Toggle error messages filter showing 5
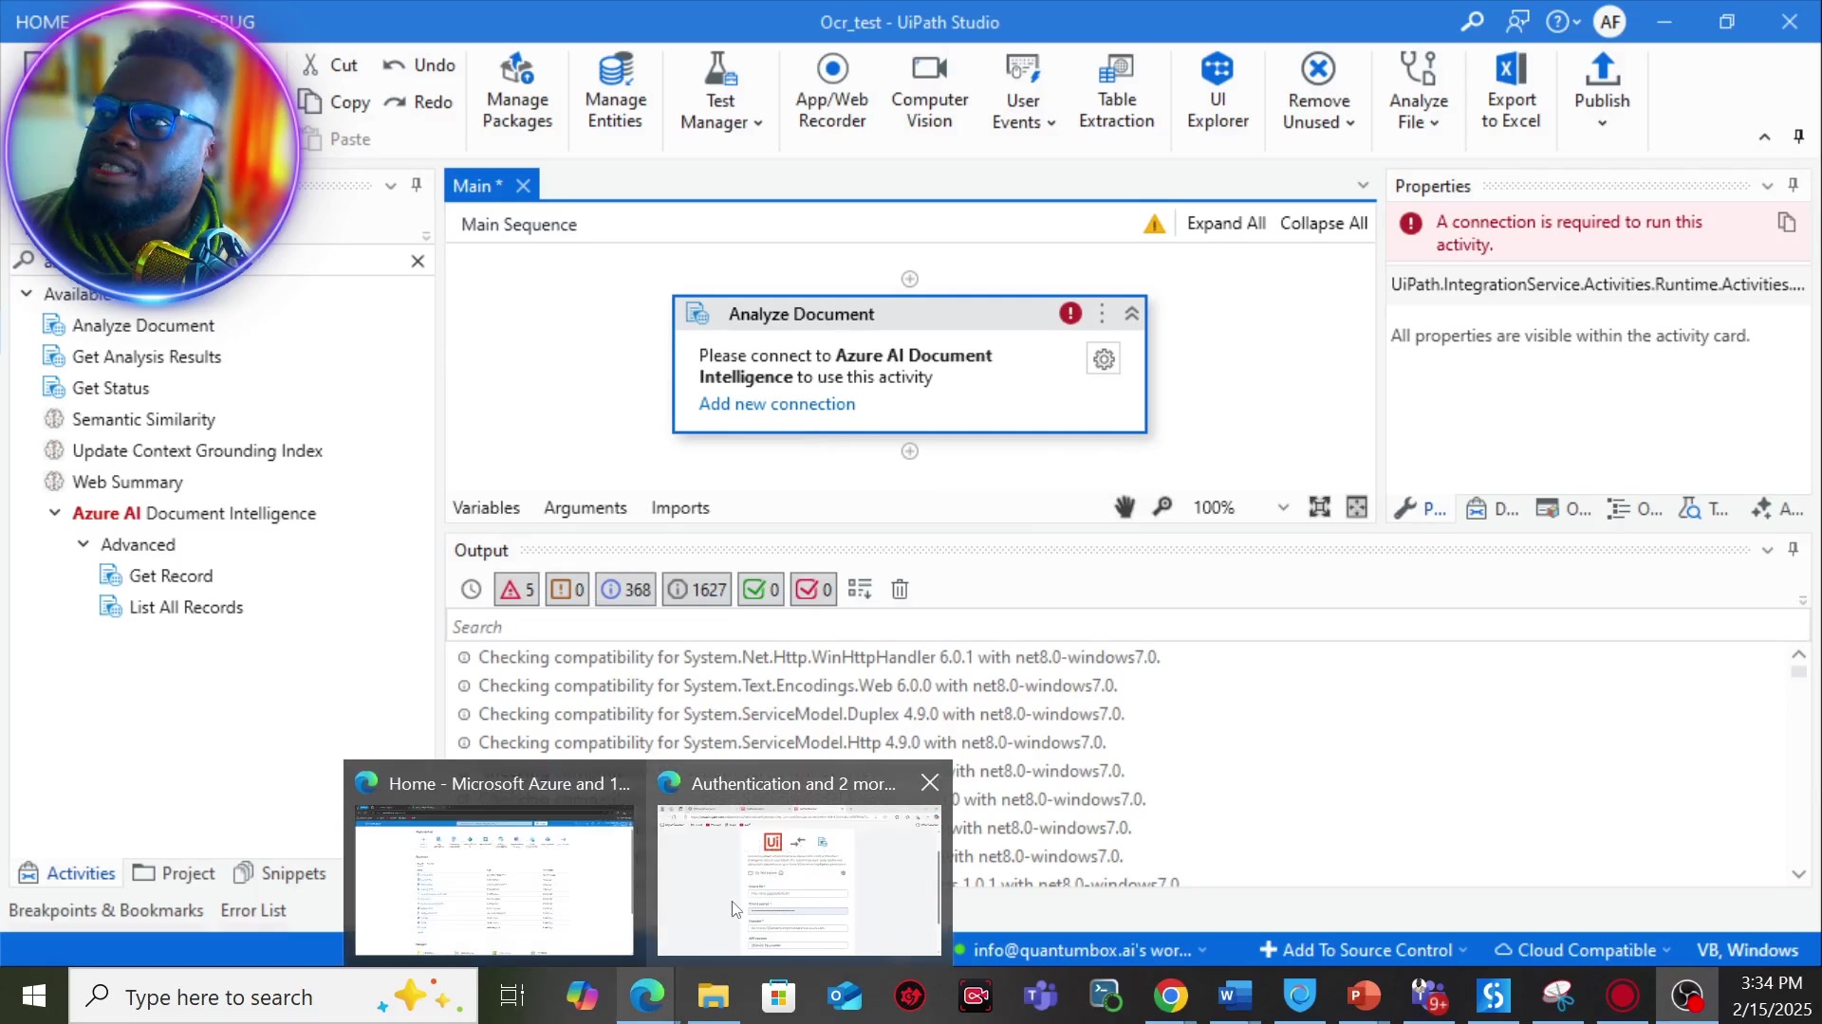 (517, 590)
